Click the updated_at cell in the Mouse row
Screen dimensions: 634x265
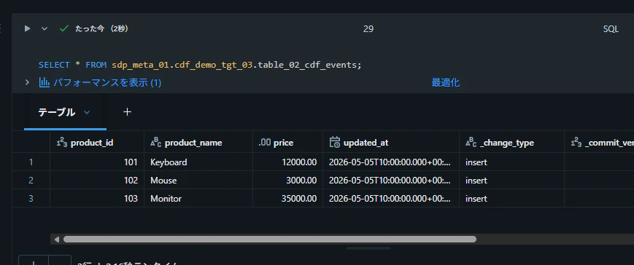pyautogui.click(x=391, y=181)
